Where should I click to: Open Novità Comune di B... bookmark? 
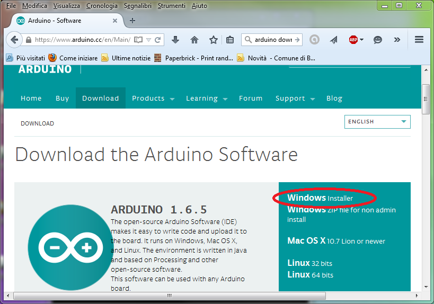coord(276,58)
